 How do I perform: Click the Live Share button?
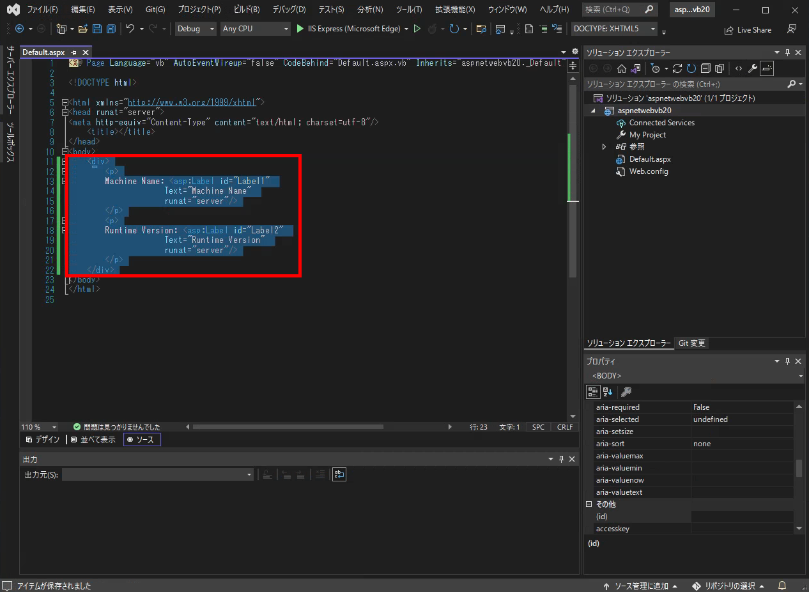(748, 29)
